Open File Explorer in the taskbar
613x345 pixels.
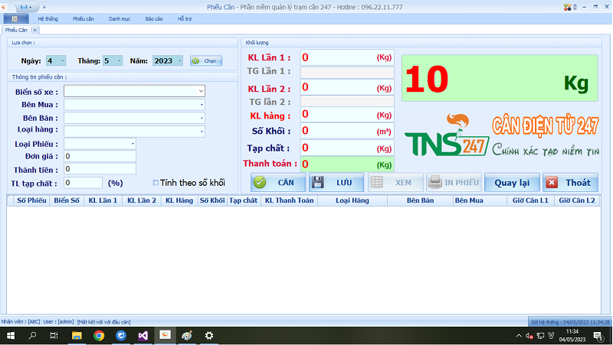click(77, 335)
